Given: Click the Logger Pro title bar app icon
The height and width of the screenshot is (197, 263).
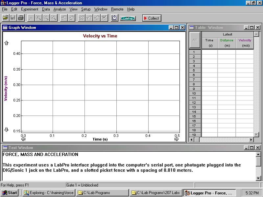Looking at the screenshot, I should pos(3,3).
